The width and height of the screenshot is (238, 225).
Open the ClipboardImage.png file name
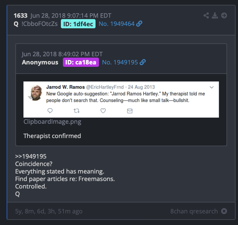(52, 122)
